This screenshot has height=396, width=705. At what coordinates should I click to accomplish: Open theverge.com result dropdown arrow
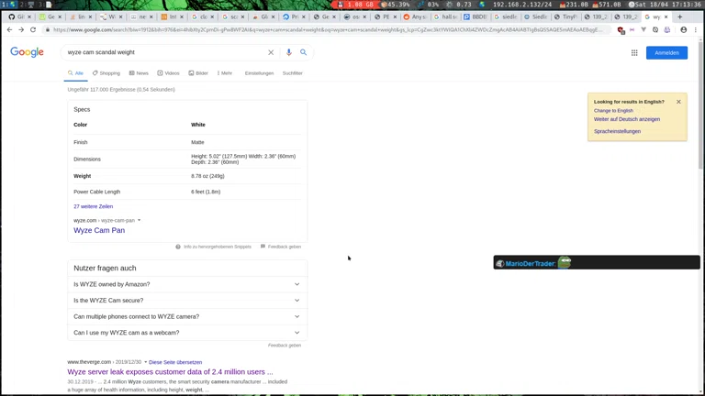[x=145, y=362]
